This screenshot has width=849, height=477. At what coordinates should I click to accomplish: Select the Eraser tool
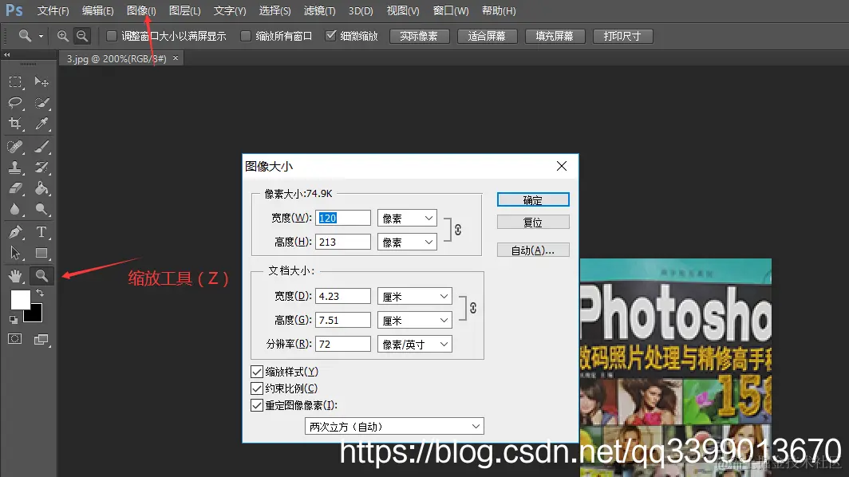tap(14, 188)
